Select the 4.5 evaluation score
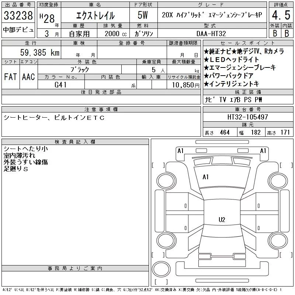Image resolution: width=295 pixels, height=295 pixels. (x=281, y=15)
